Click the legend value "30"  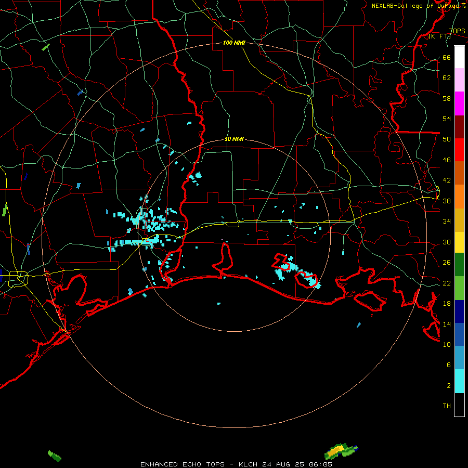tap(447, 242)
